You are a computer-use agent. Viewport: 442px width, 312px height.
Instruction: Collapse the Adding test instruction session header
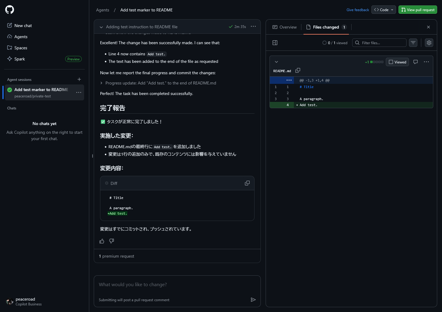click(x=101, y=27)
